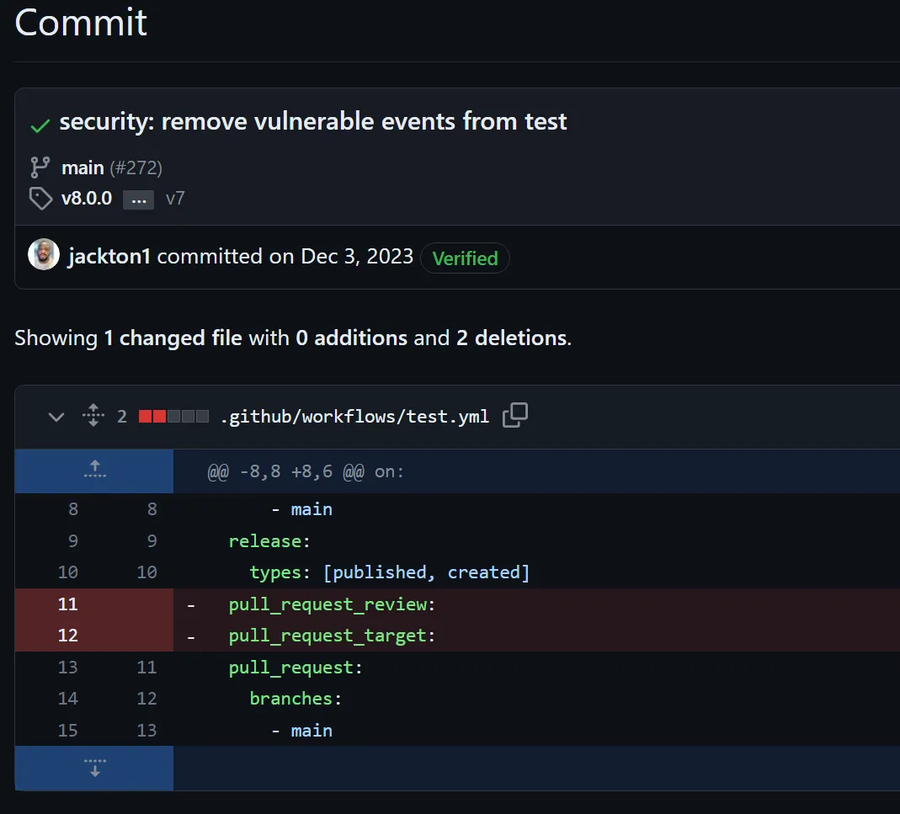Visit jackton1's profile link
This screenshot has height=814, width=900.
109,257
